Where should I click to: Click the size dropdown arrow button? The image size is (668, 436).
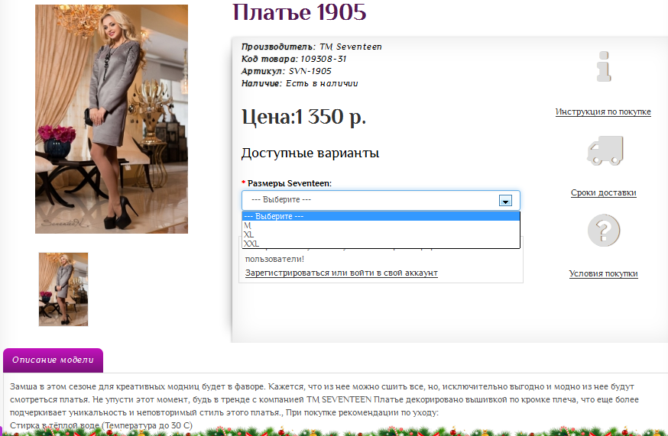[505, 201]
